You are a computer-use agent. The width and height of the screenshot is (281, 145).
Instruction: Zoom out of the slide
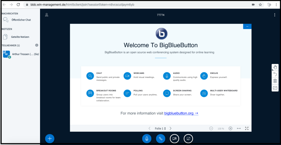[x=211, y=128]
